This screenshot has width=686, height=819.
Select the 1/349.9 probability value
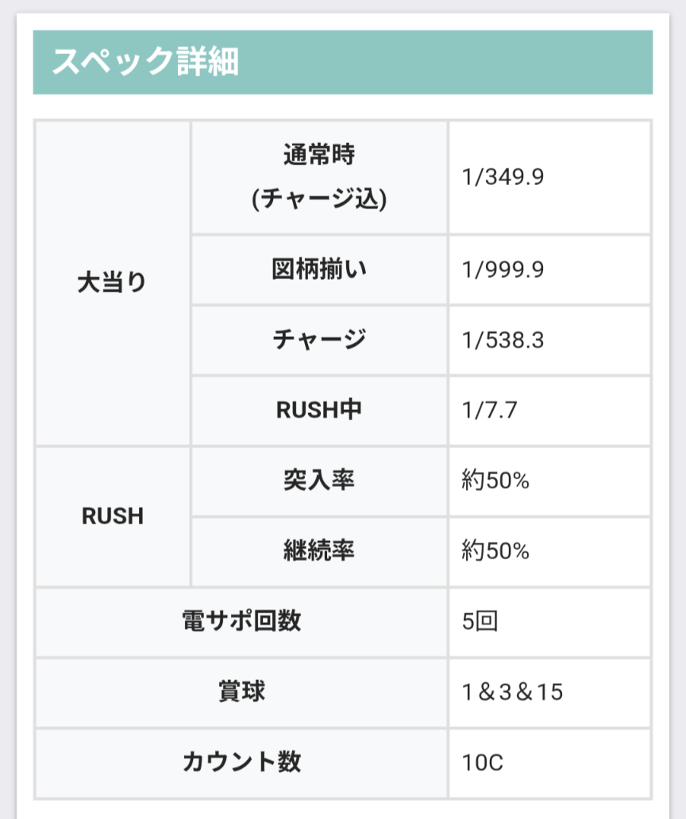[503, 177]
